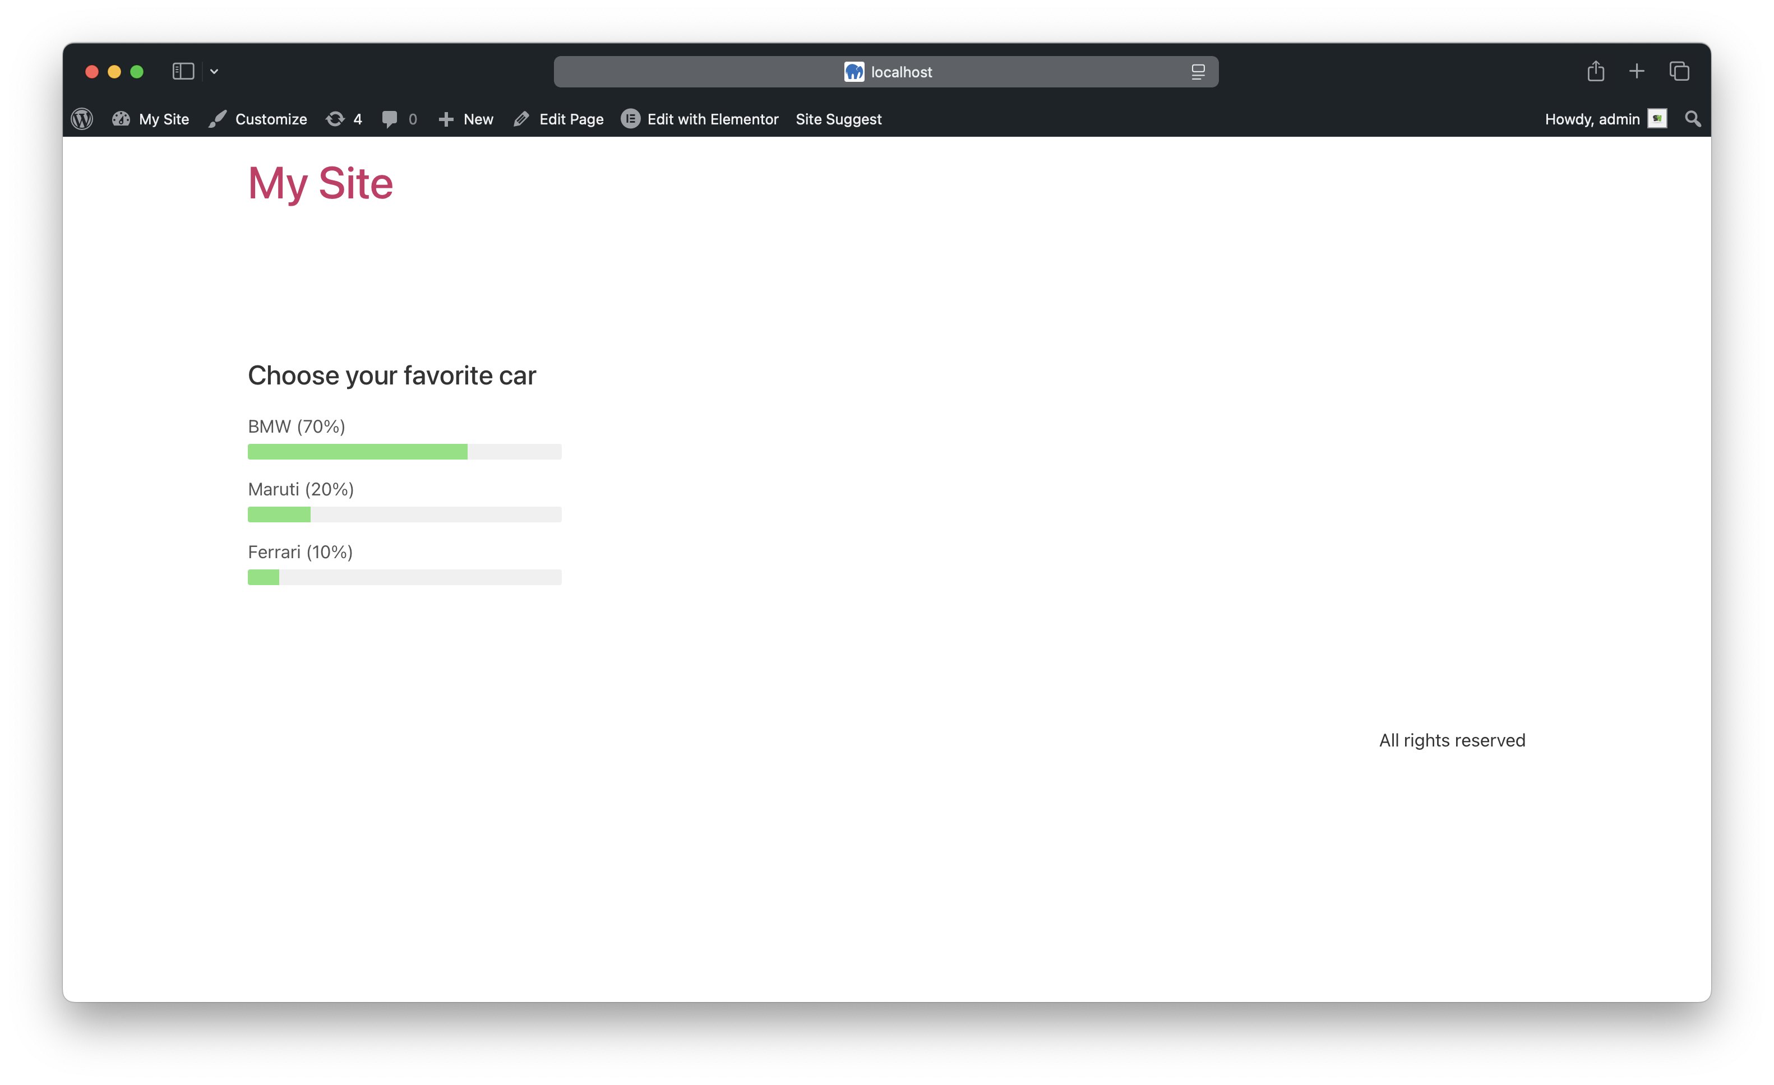Click the admin avatar thumbnail

[1657, 119]
